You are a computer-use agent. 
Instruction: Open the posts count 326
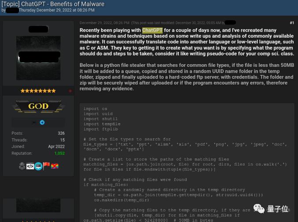coord(61,133)
